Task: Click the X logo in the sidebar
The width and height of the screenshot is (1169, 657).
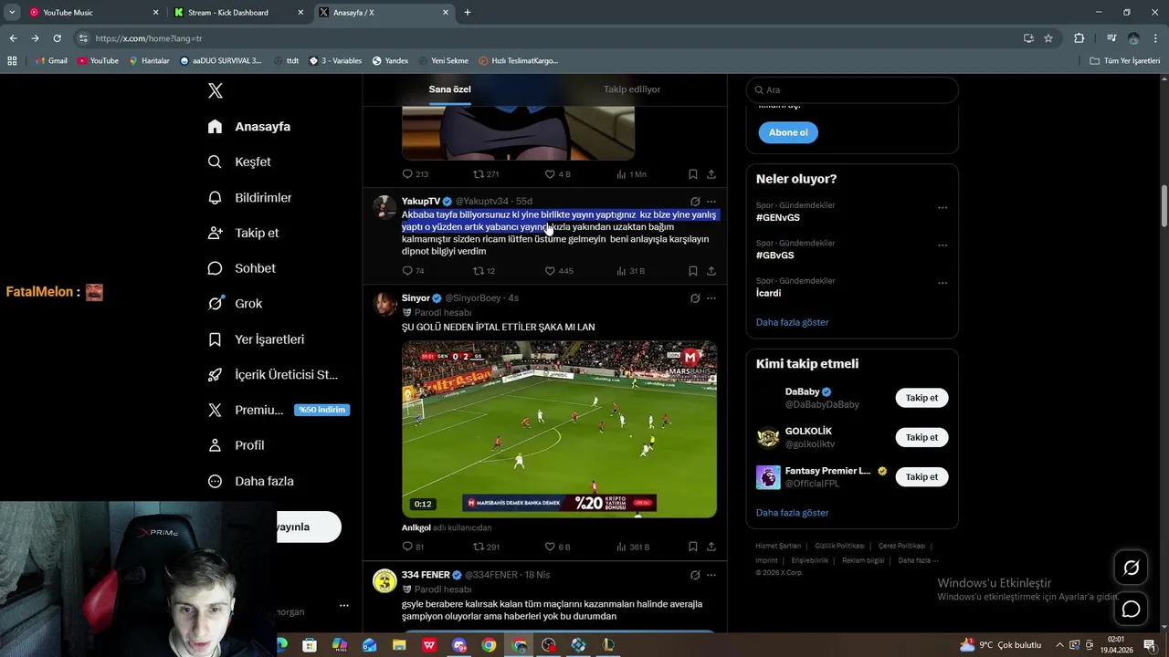Action: click(x=216, y=90)
